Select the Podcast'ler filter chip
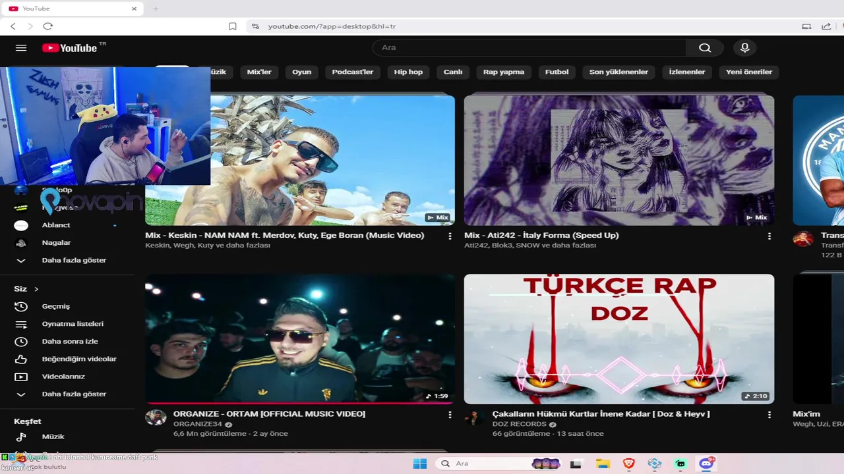This screenshot has height=474, width=844. coord(353,72)
